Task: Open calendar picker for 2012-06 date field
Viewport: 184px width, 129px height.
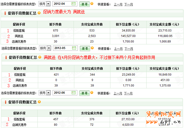Action: 73,93
